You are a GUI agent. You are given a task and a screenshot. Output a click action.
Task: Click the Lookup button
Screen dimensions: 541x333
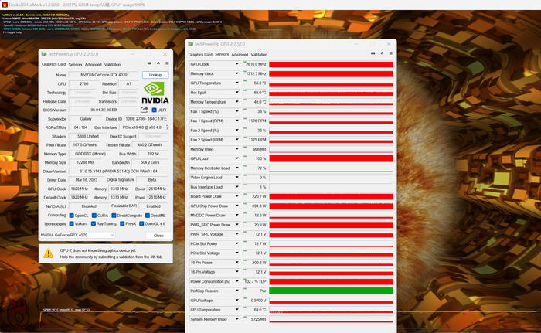coord(155,75)
